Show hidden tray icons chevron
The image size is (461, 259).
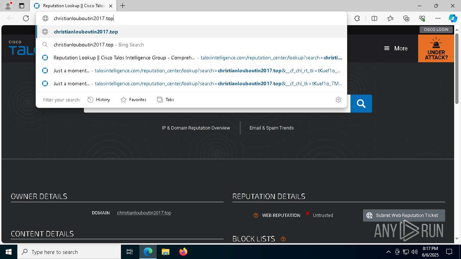(x=388, y=252)
